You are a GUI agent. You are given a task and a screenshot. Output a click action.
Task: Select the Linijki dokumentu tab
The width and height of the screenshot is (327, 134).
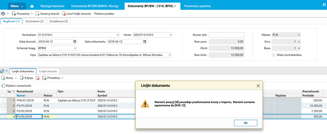23,71
